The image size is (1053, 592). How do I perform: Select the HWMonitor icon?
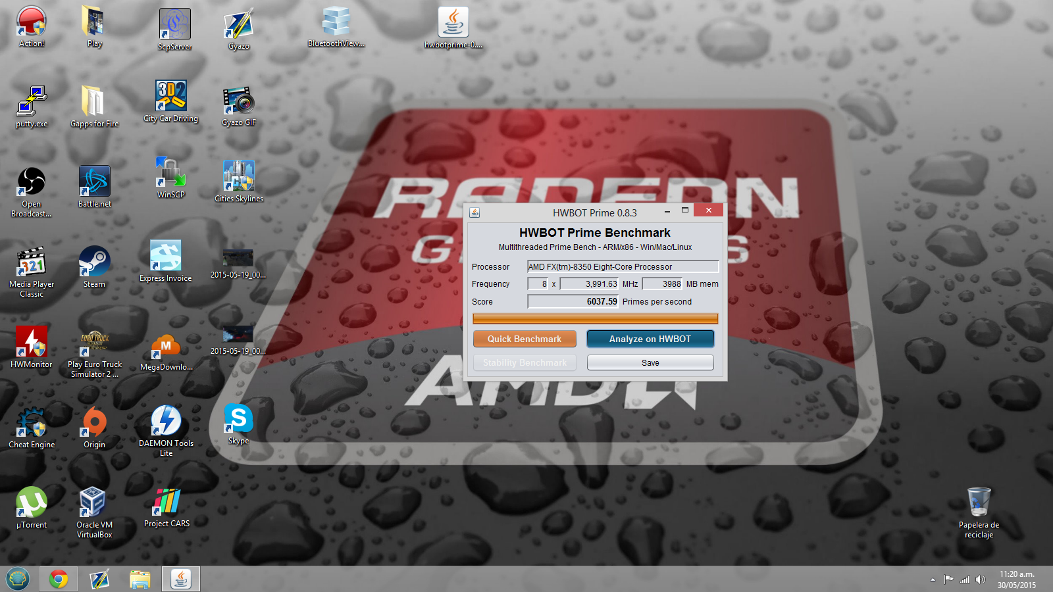coord(31,347)
